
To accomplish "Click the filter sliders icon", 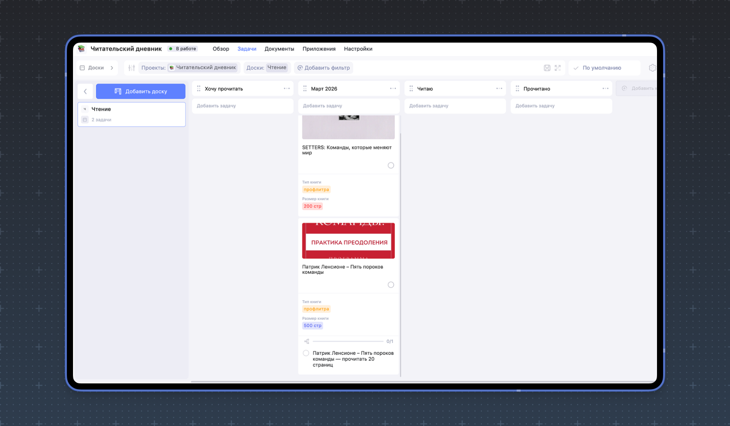I will (x=132, y=68).
